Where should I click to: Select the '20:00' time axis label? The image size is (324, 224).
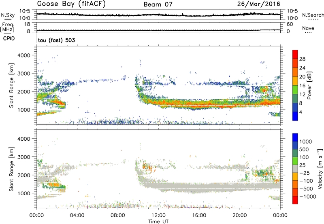coord(240,216)
